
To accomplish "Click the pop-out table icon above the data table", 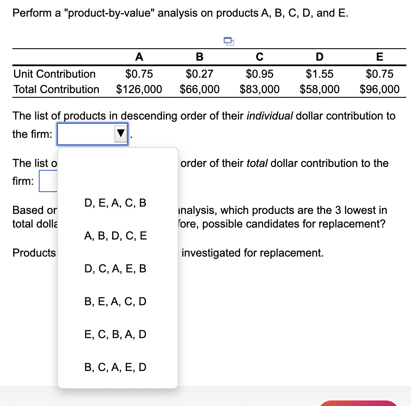I will pos(229,41).
